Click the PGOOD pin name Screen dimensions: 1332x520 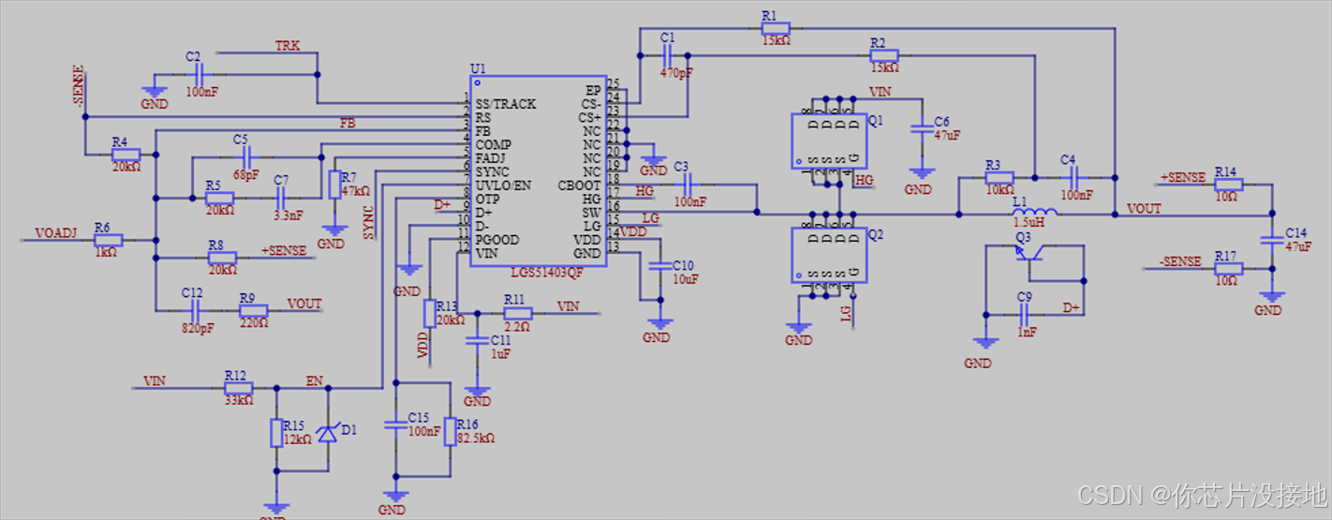click(x=496, y=240)
